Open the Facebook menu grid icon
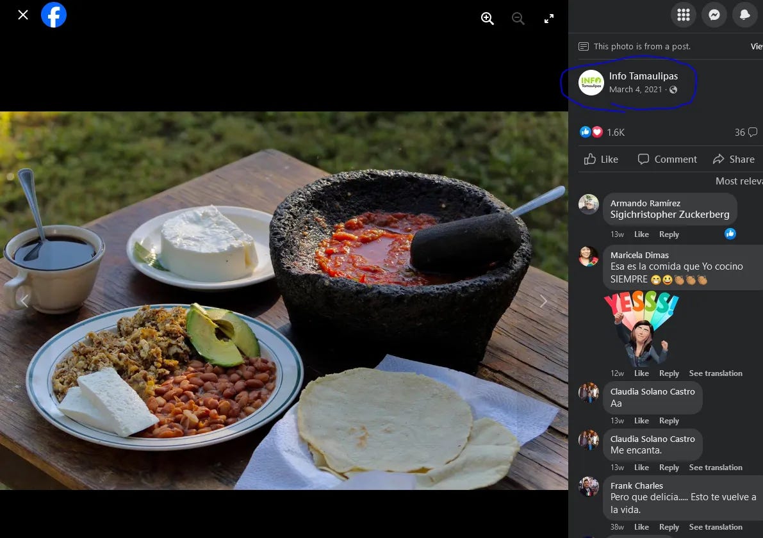Screen dimensions: 763x538 [x=683, y=15]
